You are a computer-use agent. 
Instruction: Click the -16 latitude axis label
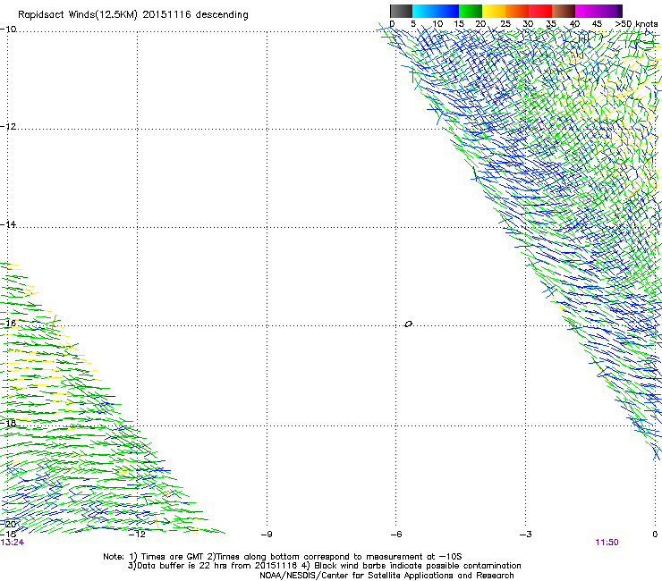click(8, 324)
